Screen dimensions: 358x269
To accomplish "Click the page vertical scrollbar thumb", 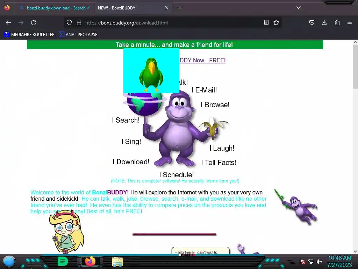I will point(355,67).
